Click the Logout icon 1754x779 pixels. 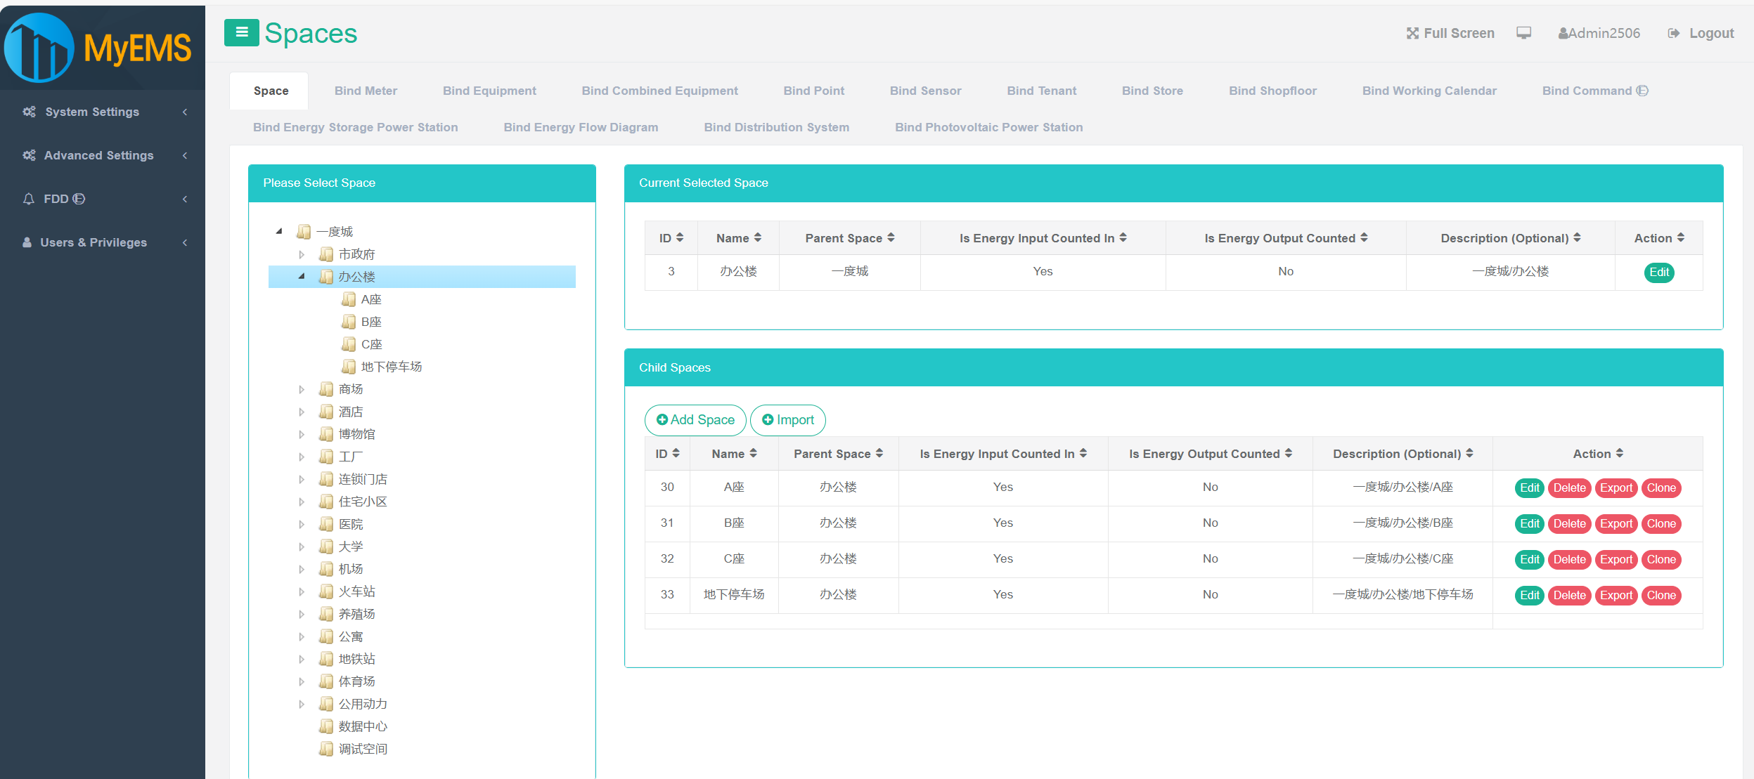point(1673,33)
